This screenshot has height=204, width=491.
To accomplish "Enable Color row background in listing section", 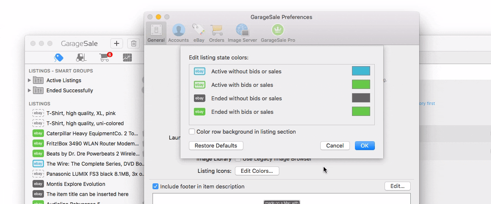I will (192, 132).
